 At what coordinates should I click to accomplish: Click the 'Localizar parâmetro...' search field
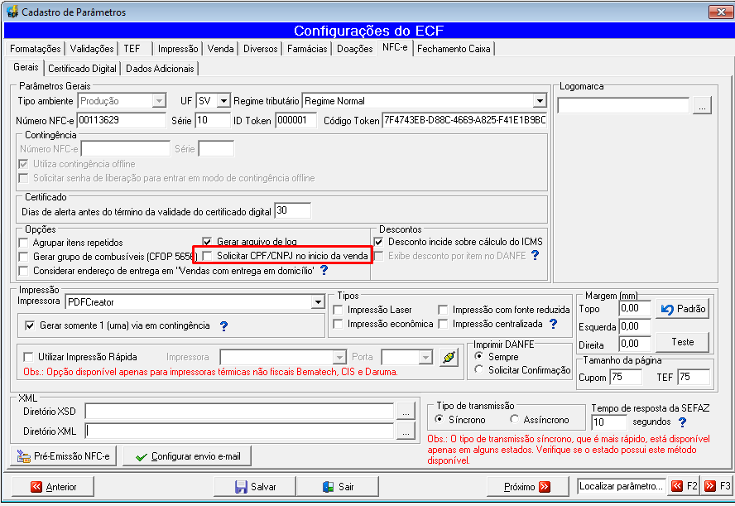[x=622, y=486]
